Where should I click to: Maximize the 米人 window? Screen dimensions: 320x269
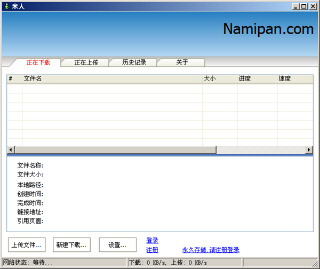point(304,6)
